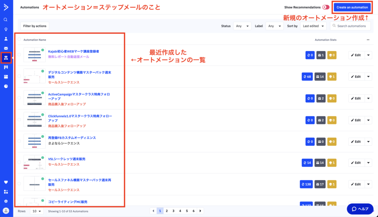378x217 pixels.
Task: Open the Rows per page dropdown
Action: pos(37,211)
